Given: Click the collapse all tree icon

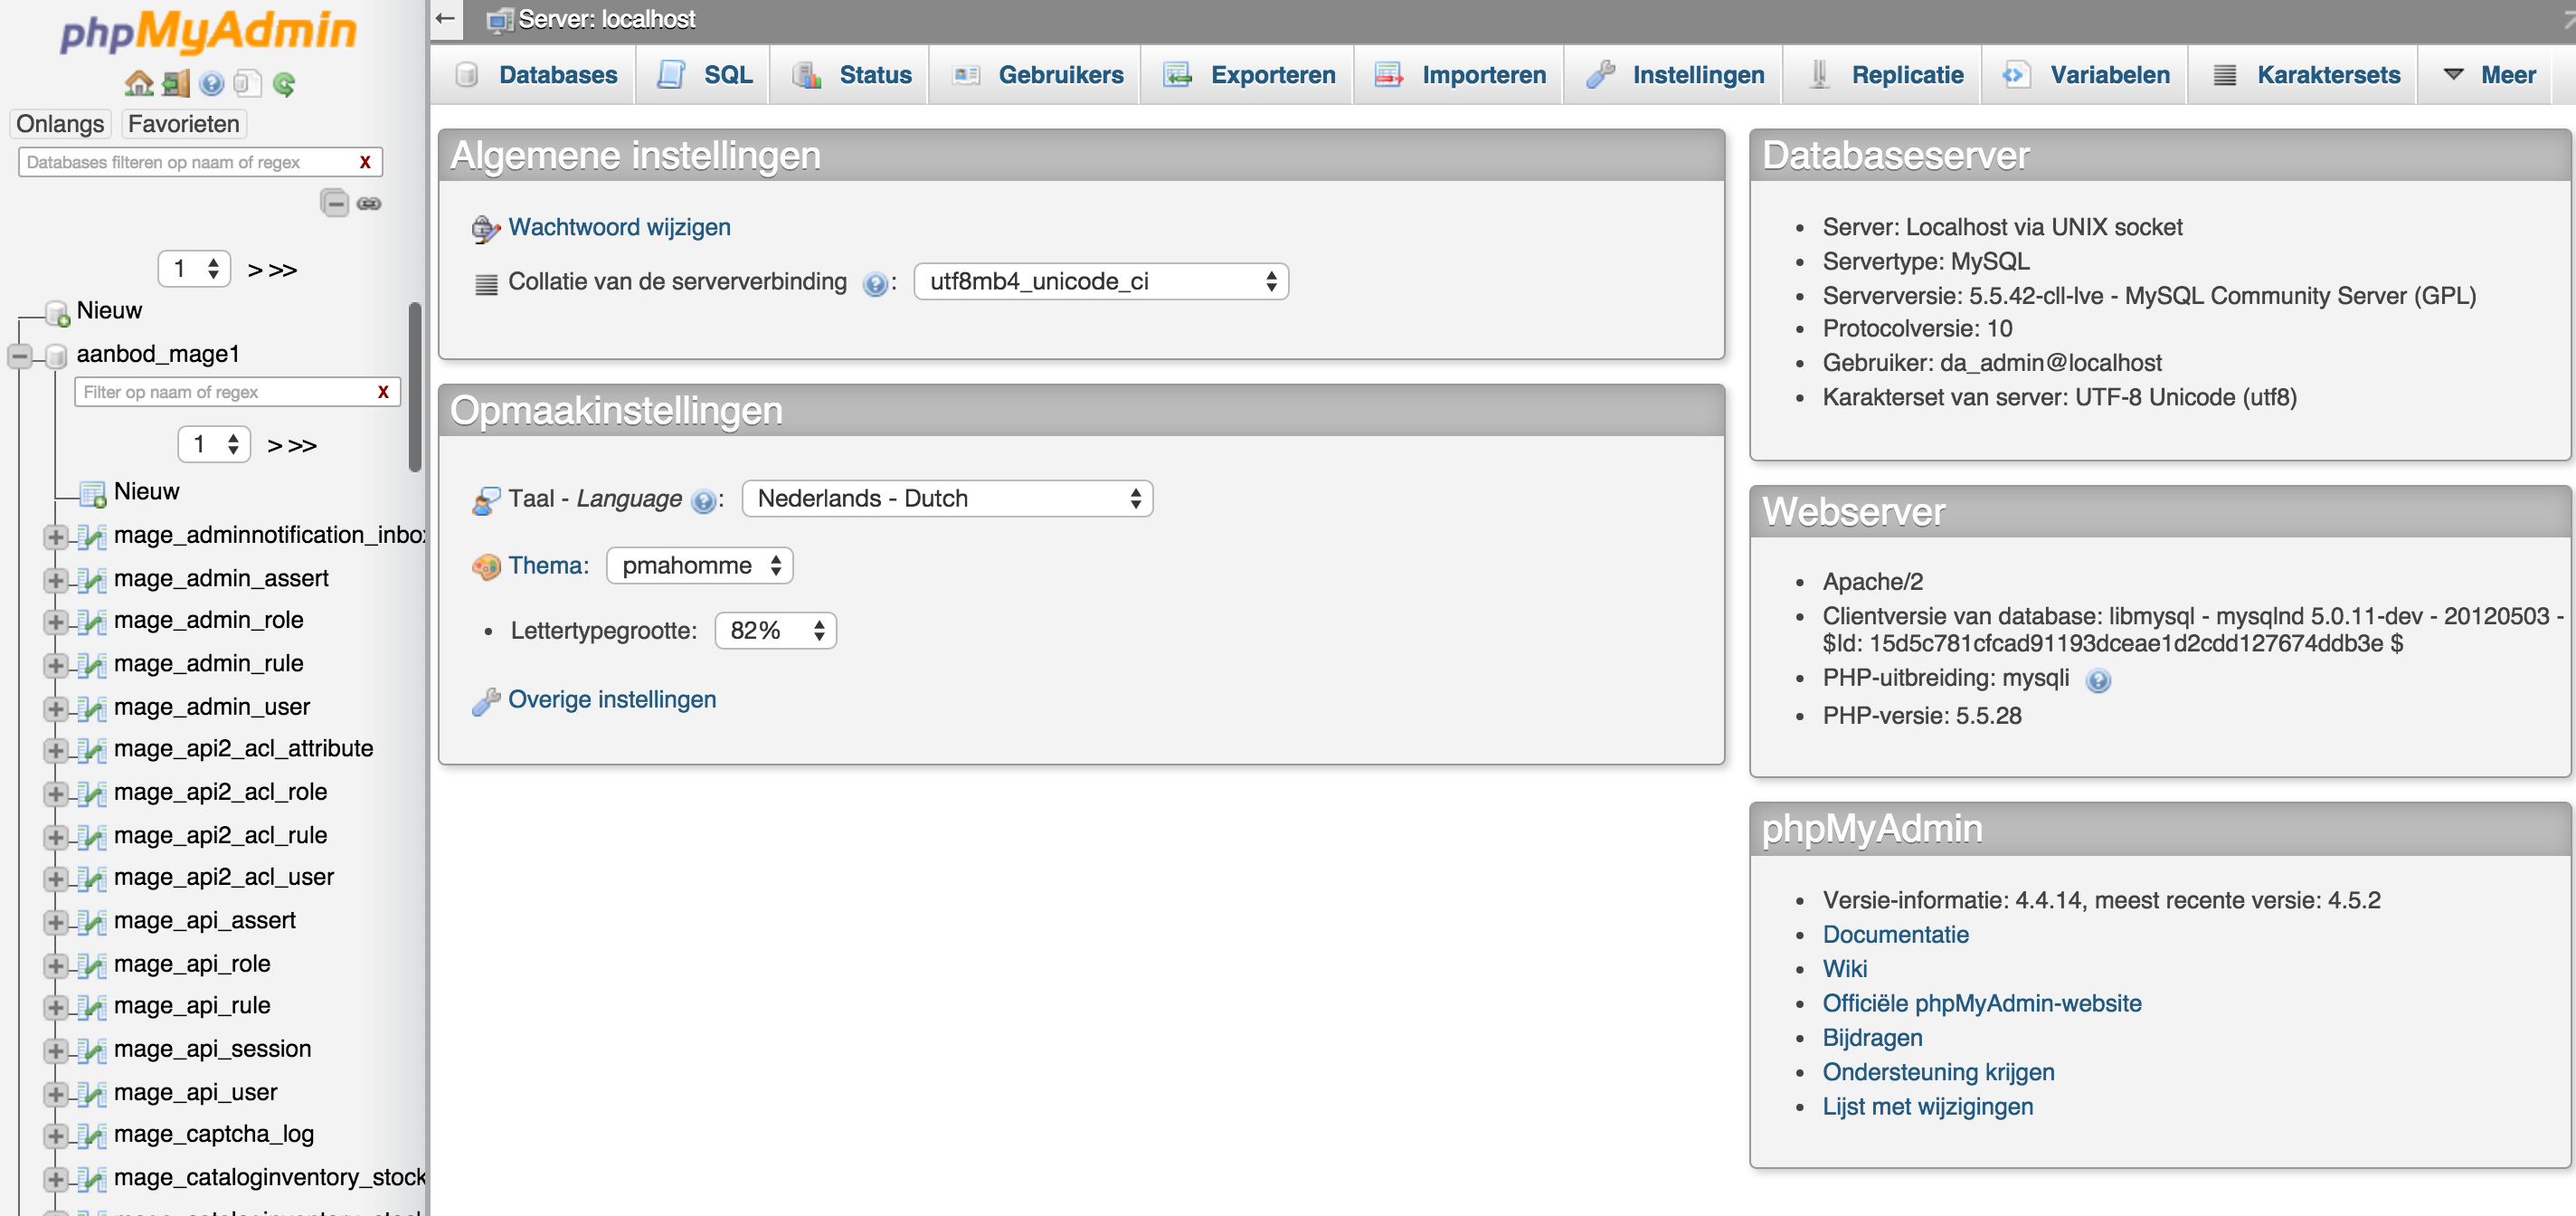Looking at the screenshot, I should (x=334, y=203).
